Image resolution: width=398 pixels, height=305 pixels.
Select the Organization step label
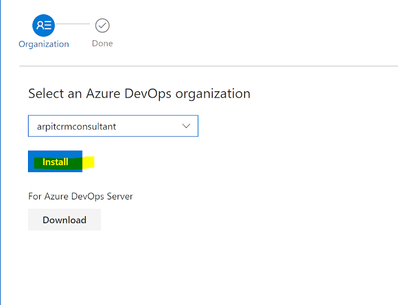44,44
